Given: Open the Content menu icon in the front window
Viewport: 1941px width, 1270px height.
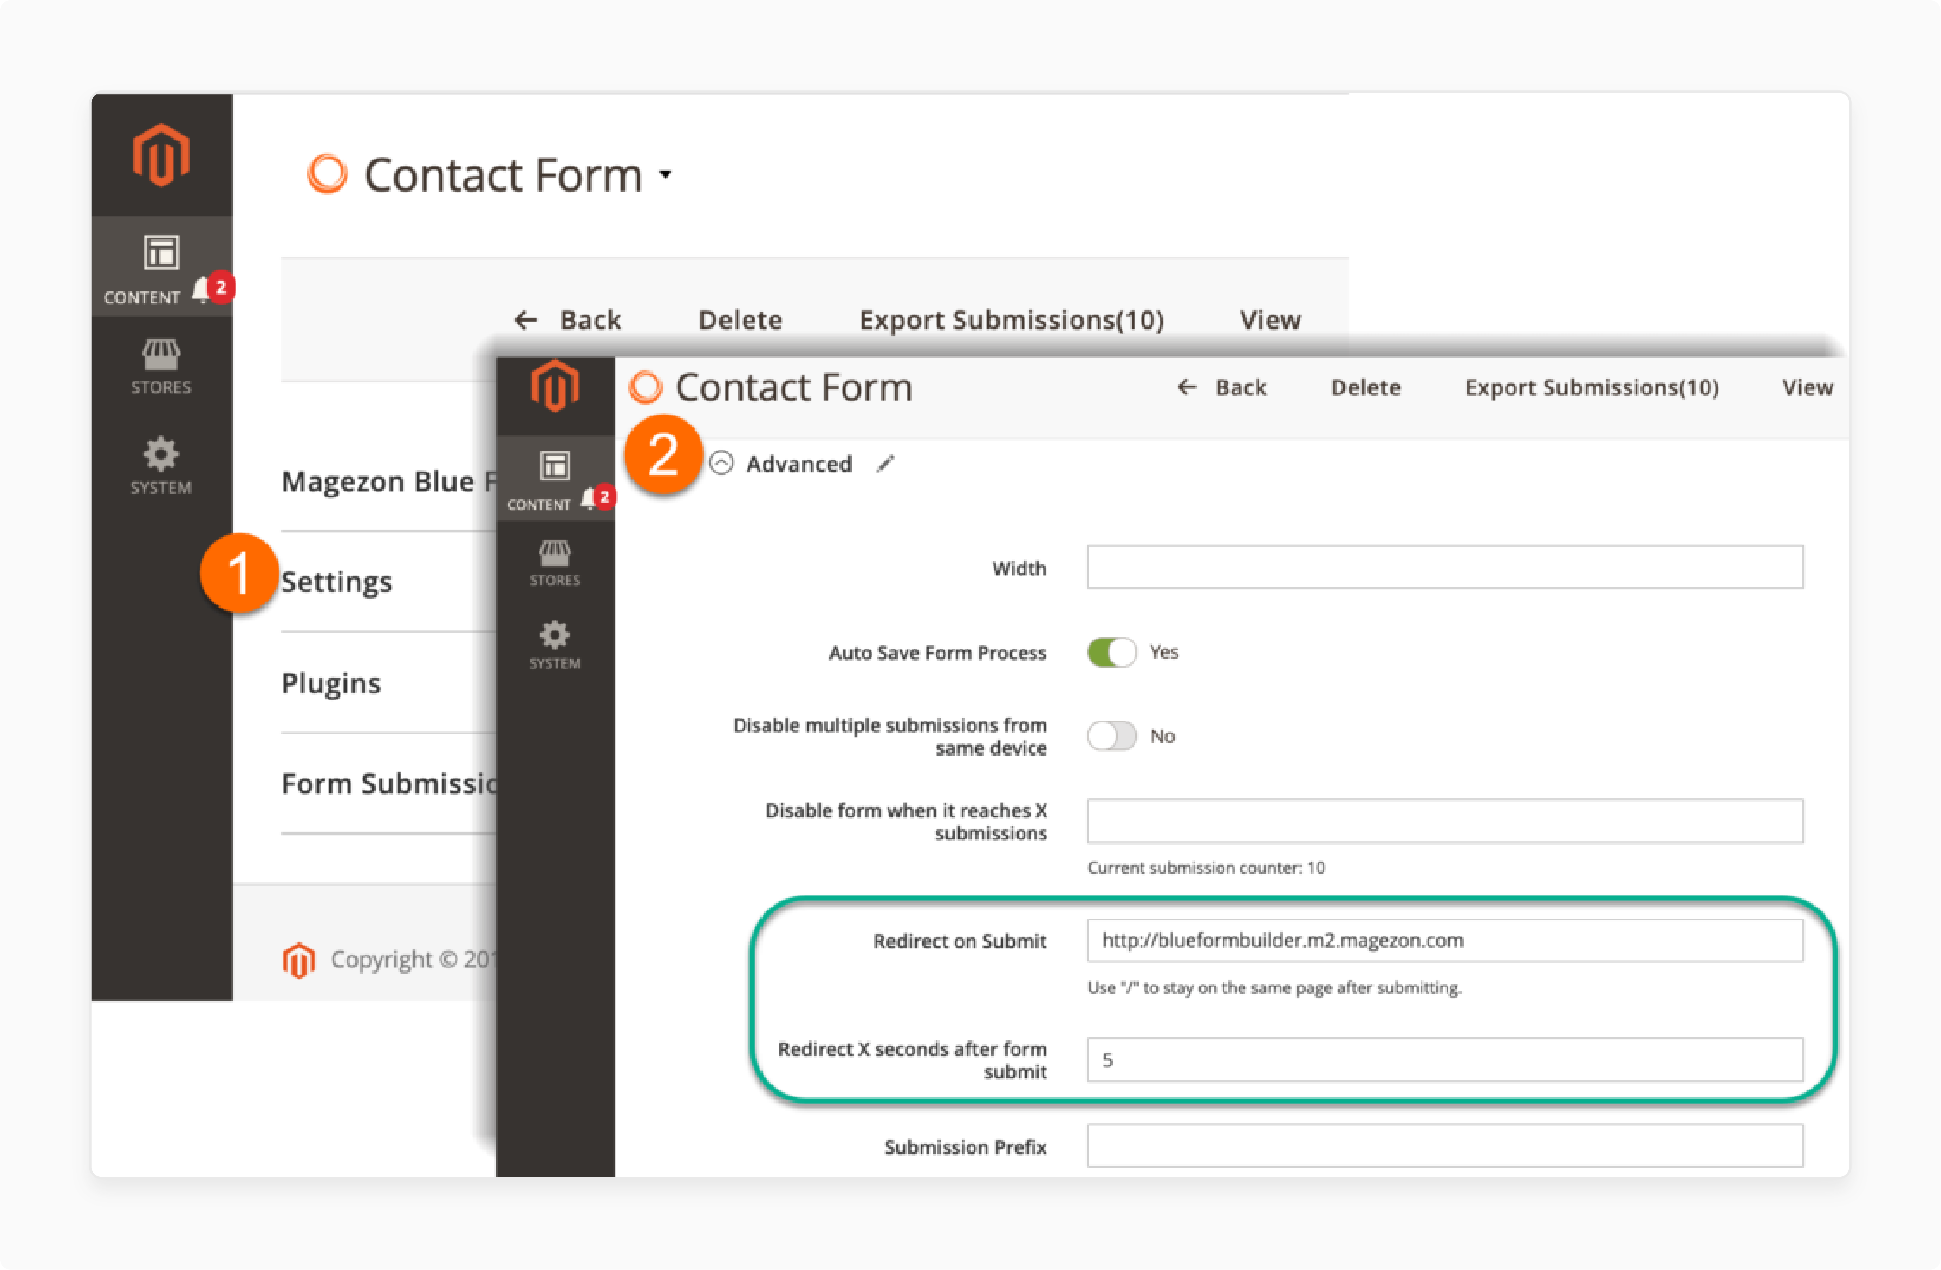Looking at the screenshot, I should pos(555,466).
